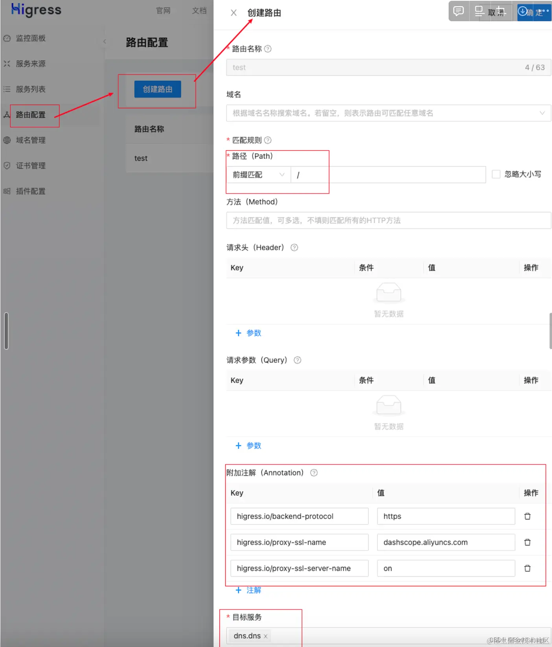This screenshot has height=647, width=552.
Task: Select 路由配置 in the sidebar menu
Action: click(x=31, y=115)
